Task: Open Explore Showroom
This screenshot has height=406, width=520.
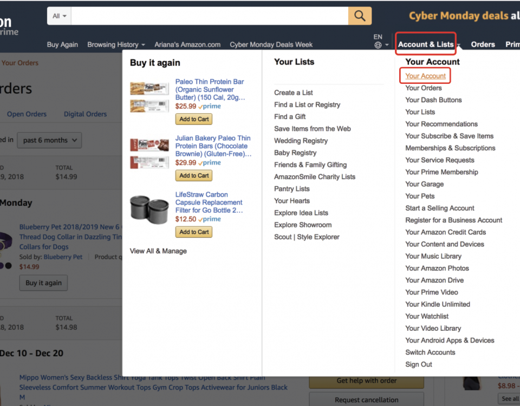Action: (303, 225)
